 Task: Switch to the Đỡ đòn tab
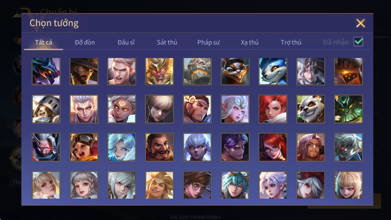coord(85,42)
